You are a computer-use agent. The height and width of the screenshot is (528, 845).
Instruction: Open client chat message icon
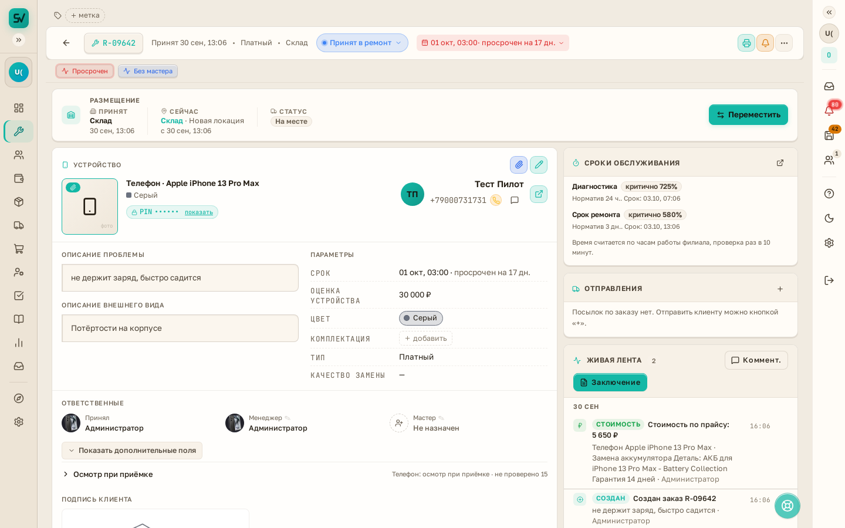tap(515, 200)
